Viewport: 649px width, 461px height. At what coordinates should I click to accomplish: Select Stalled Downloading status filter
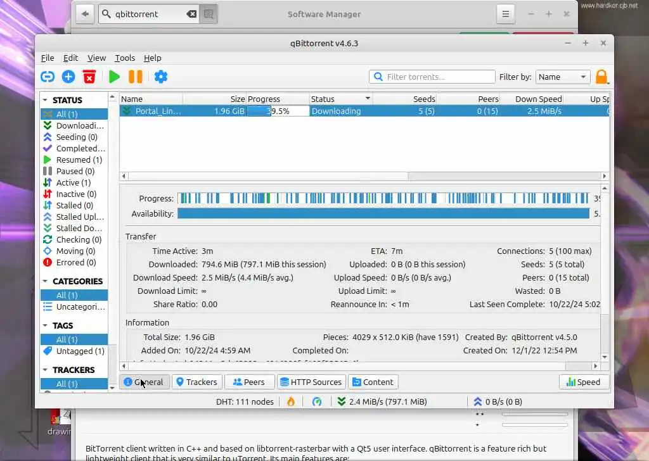pyautogui.click(x=74, y=228)
